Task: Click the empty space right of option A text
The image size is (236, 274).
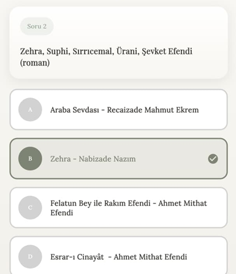Action: [211, 110]
